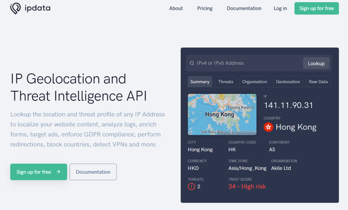The image size is (348, 210).
Task: Click the magnifier icon in search field
Action: tap(192, 63)
